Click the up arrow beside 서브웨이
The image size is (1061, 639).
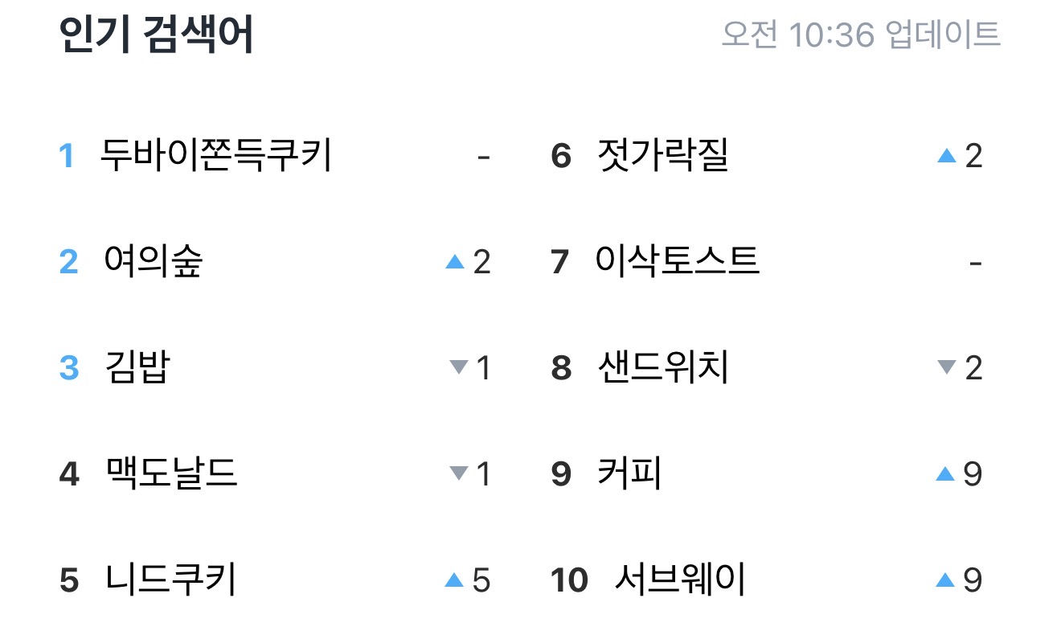pos(945,580)
